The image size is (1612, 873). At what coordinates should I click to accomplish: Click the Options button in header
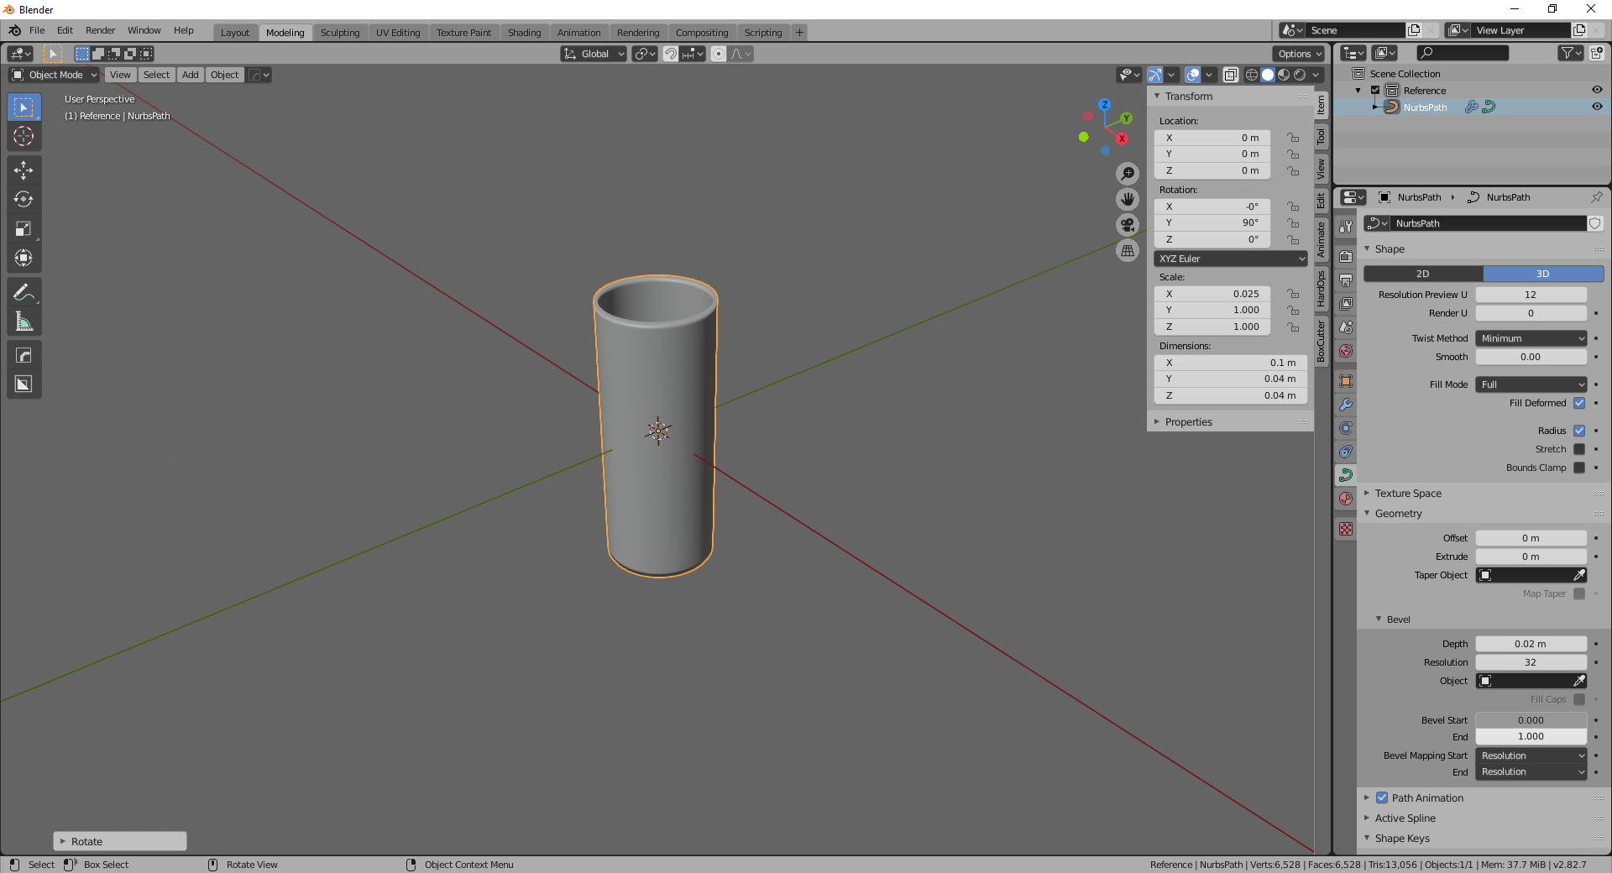(1299, 54)
